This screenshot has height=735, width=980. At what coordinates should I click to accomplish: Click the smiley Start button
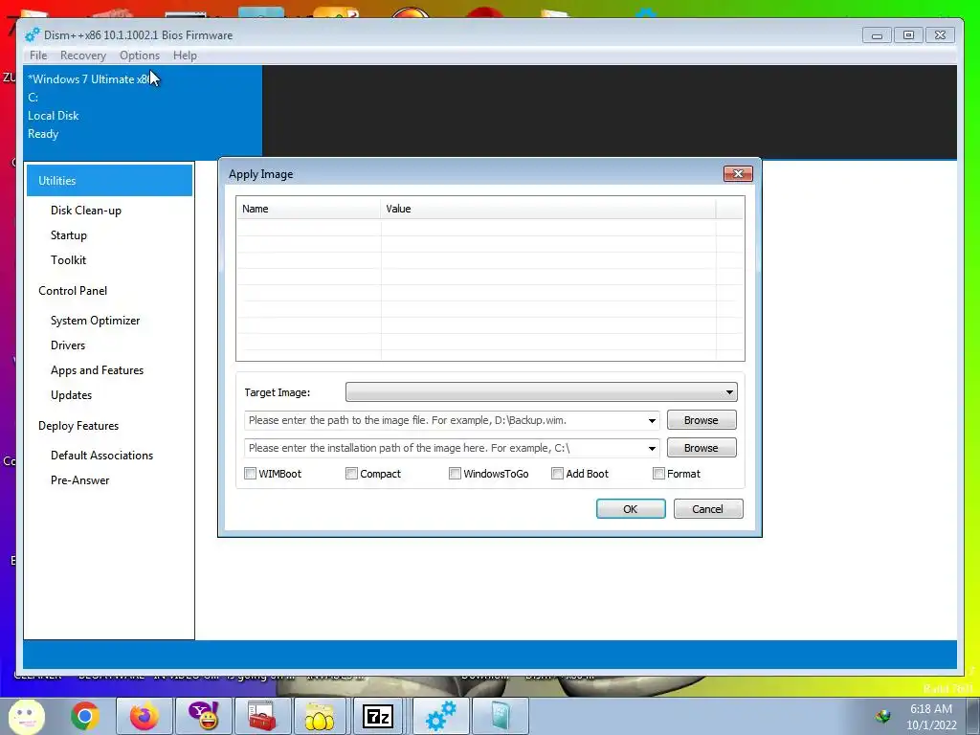point(26,717)
